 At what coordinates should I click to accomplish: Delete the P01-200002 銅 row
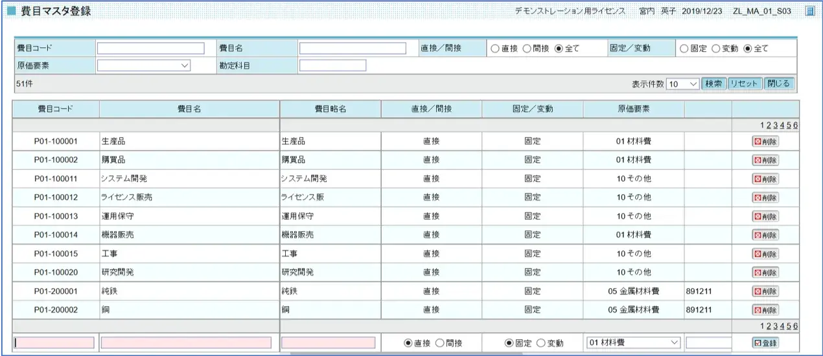(x=765, y=310)
